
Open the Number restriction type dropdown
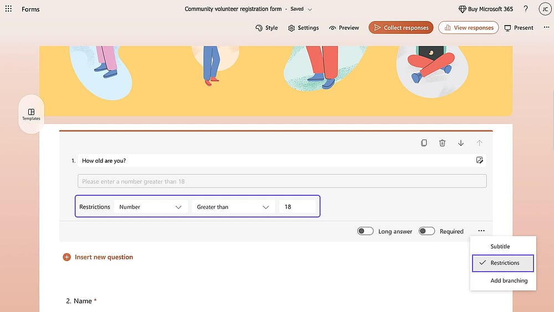(x=151, y=207)
